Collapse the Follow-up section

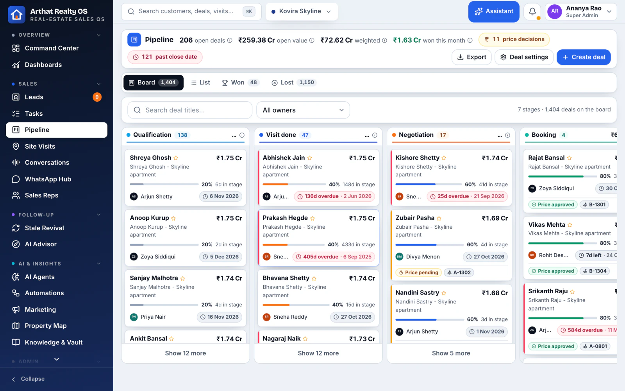[98, 215]
